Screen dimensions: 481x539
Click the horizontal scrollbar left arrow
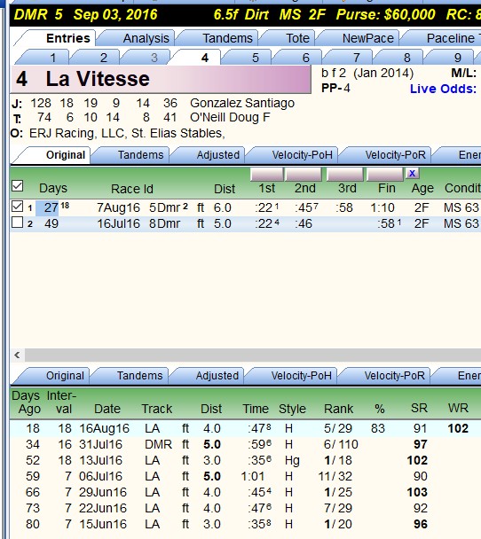tap(17, 355)
